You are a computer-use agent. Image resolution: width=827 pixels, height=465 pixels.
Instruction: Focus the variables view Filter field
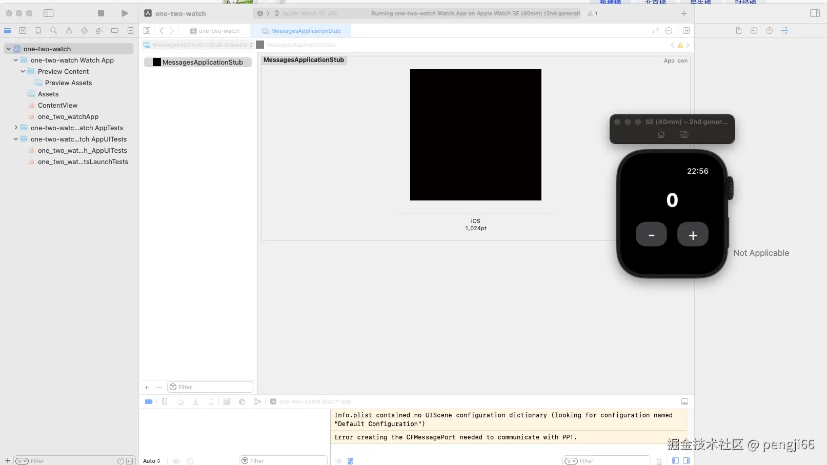[283, 460]
